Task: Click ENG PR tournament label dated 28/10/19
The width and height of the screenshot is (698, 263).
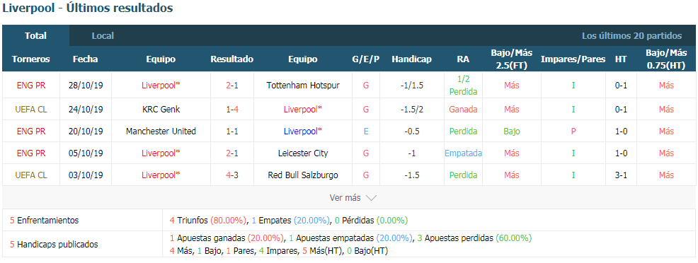Action: click(x=30, y=85)
